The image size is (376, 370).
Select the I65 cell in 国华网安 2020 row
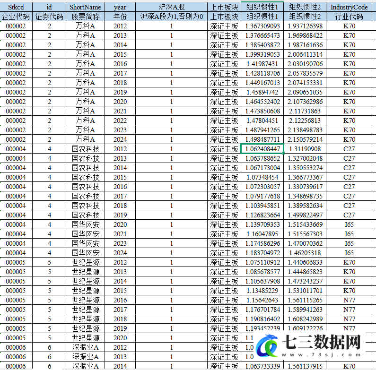click(349, 224)
